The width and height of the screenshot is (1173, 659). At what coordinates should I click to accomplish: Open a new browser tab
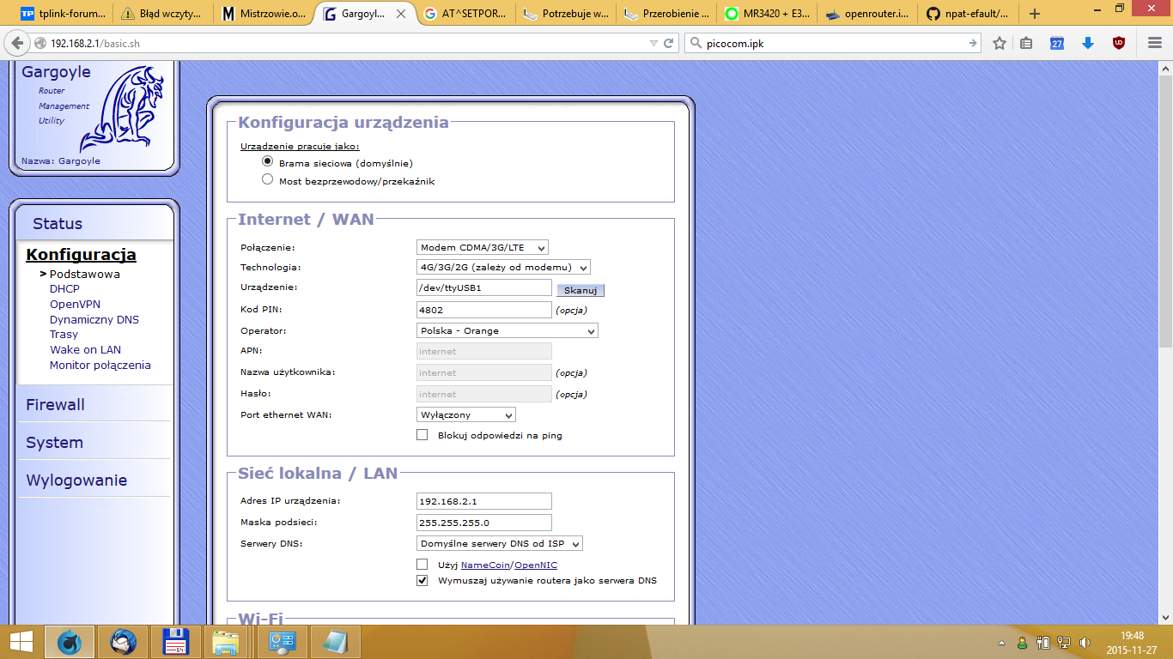(1035, 14)
